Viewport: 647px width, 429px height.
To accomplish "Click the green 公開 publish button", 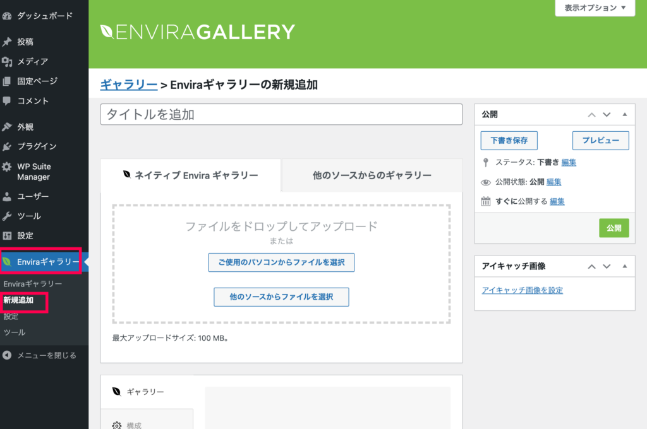I will [614, 228].
